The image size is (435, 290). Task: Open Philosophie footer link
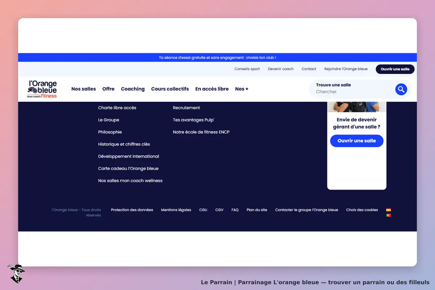click(110, 132)
